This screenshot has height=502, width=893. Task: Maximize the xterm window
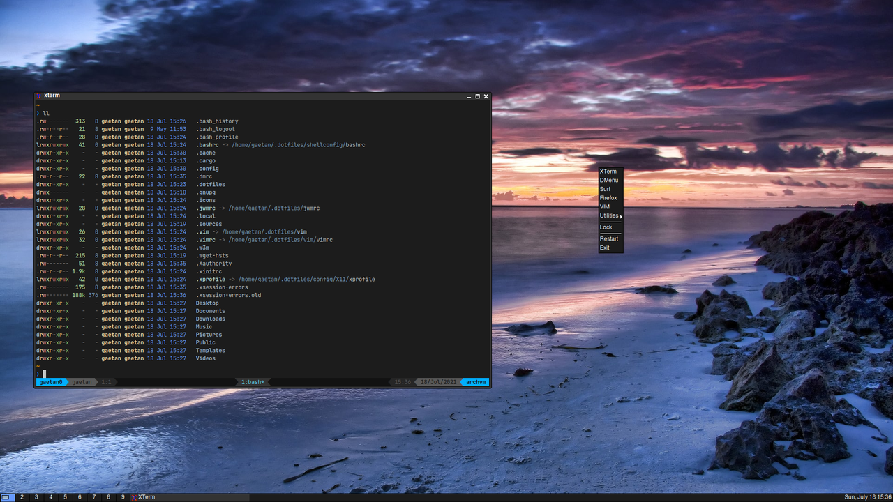click(477, 96)
